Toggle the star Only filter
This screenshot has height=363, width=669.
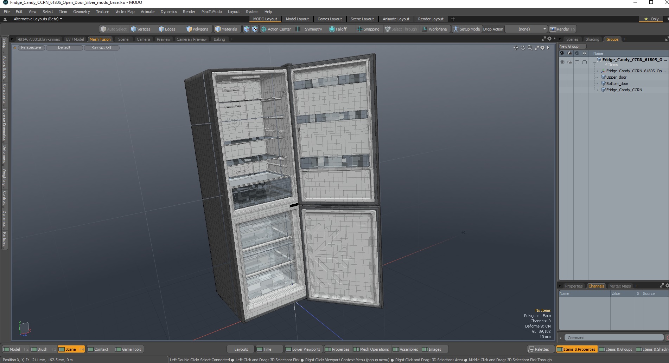coord(651,19)
